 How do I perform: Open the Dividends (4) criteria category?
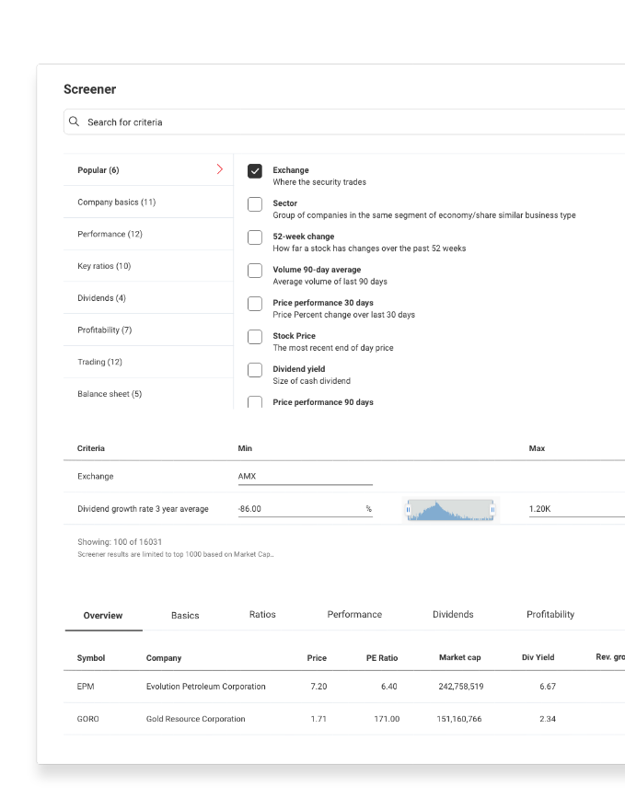pyautogui.click(x=101, y=298)
